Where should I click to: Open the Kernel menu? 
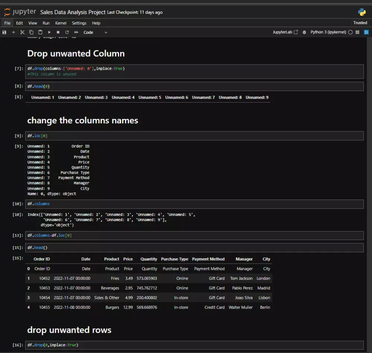click(61, 23)
